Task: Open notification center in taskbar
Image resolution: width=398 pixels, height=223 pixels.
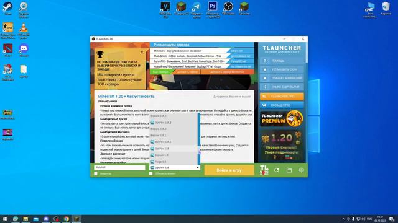Action: [x=392, y=219]
